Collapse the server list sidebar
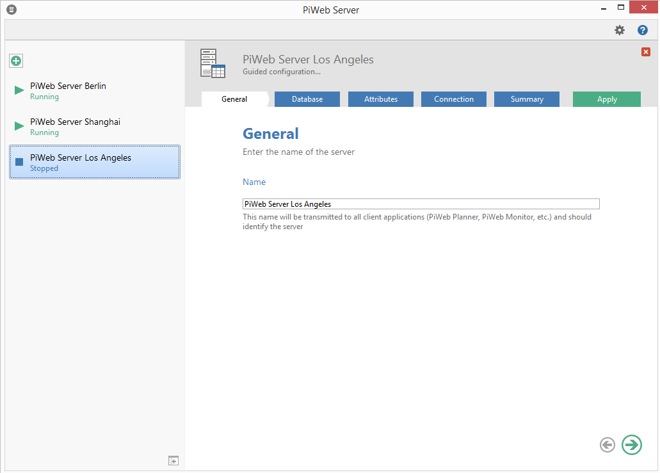Screen dimensions: 660x473 click(173, 461)
